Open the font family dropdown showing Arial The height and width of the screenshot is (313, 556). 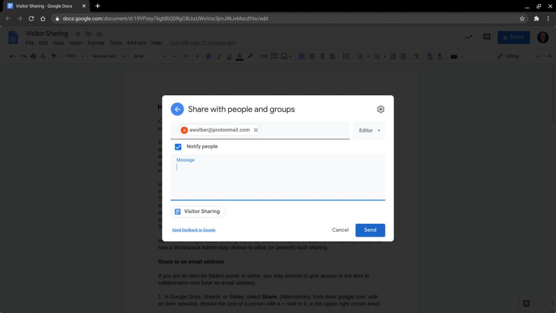click(x=149, y=56)
